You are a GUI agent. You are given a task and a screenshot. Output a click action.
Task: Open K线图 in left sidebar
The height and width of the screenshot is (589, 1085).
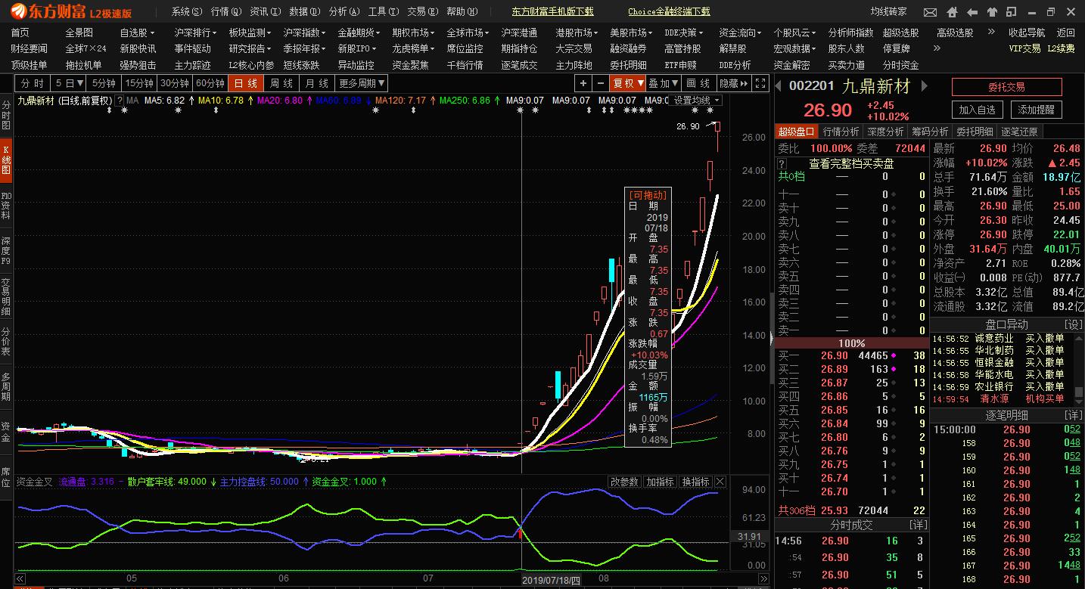pos(6,160)
